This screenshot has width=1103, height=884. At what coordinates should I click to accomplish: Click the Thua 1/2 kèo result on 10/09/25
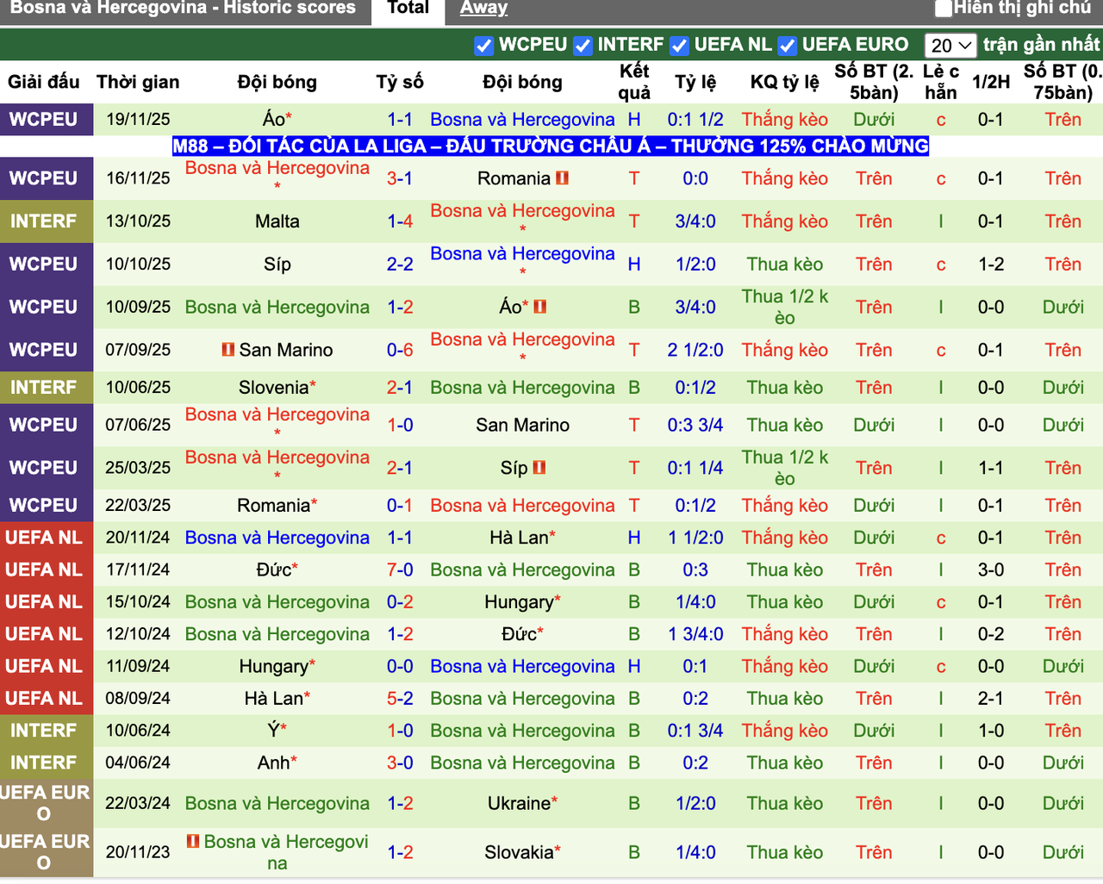[784, 308]
